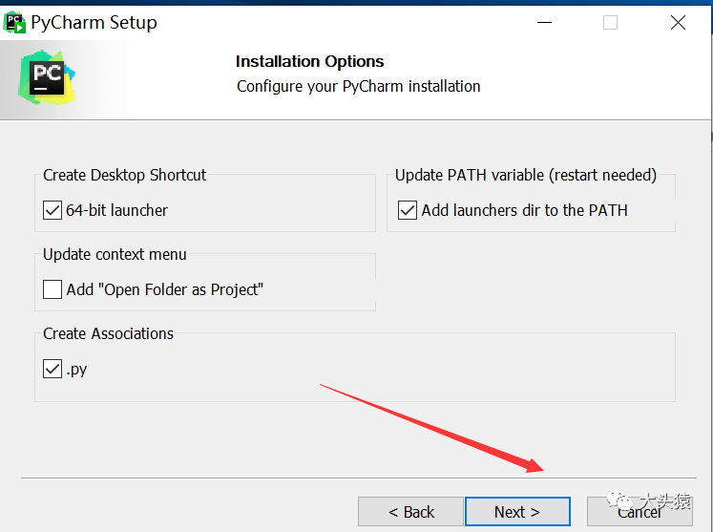
Task: Uncheck the 64-bit launcher checkbox
Action: point(52,210)
